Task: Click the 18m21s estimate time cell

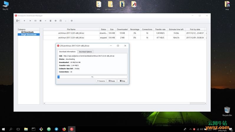Action: (176, 38)
